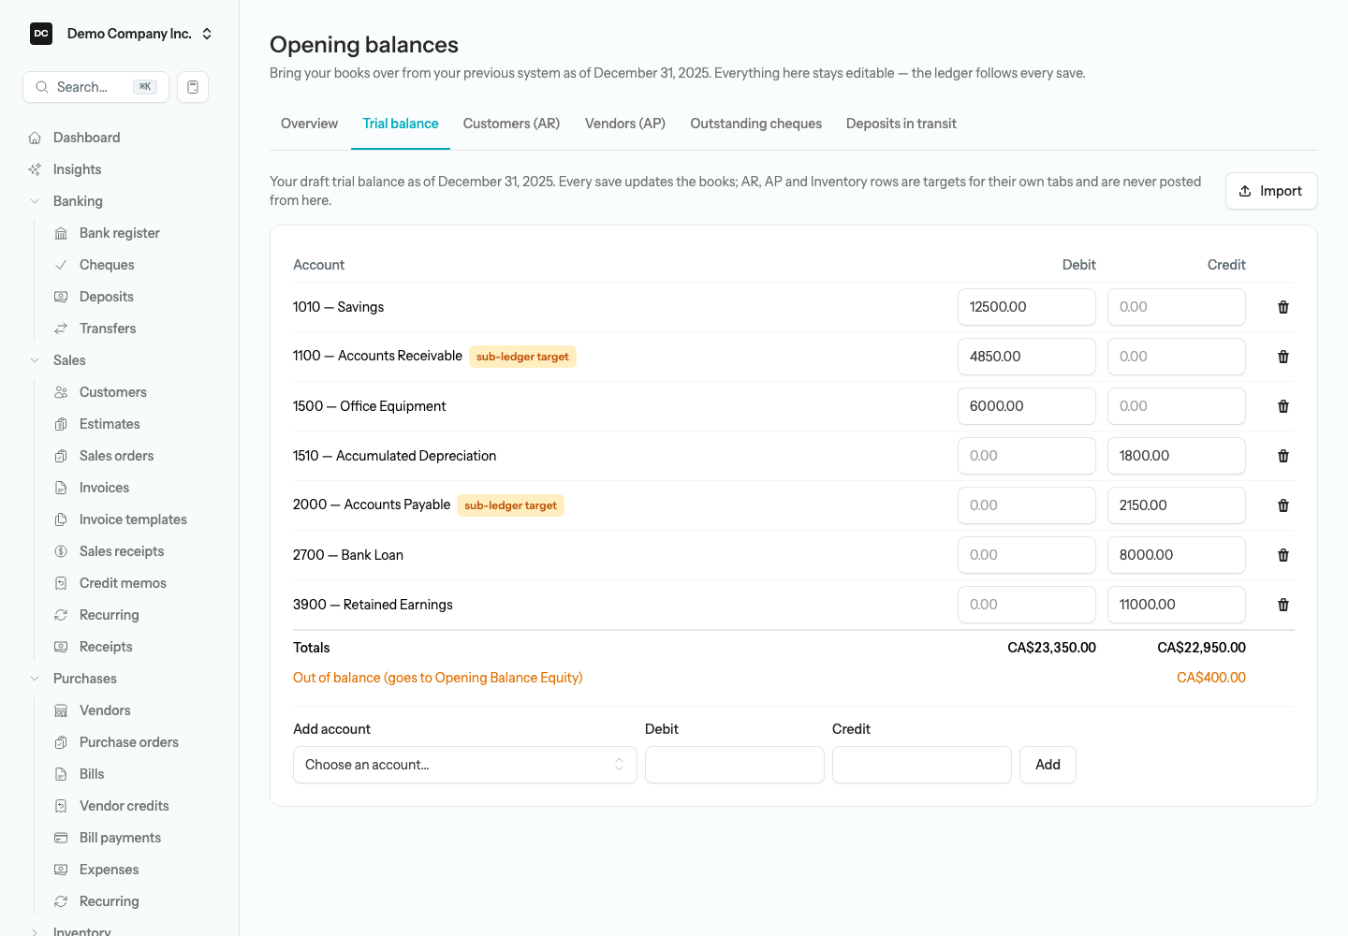The height and width of the screenshot is (936, 1348).
Task: Open Credit memos in sidebar
Action: tap(123, 583)
